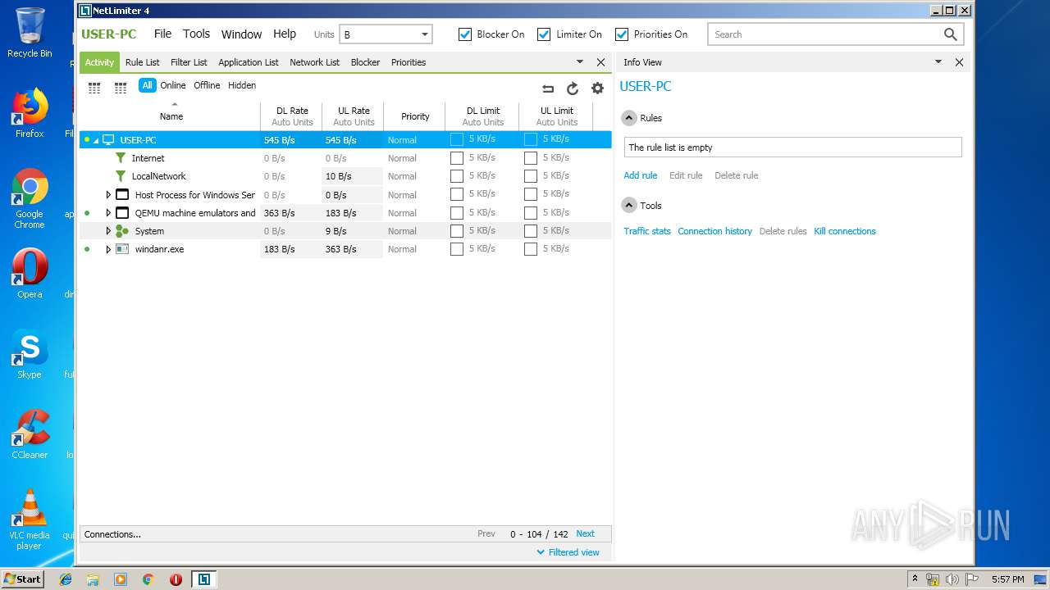This screenshot has height=590, width=1050.
Task: Open the Units dropdown
Action: point(386,34)
